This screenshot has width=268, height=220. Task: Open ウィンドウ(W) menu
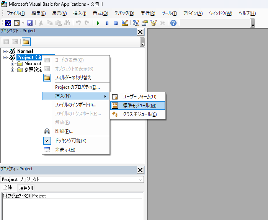tap(221, 13)
